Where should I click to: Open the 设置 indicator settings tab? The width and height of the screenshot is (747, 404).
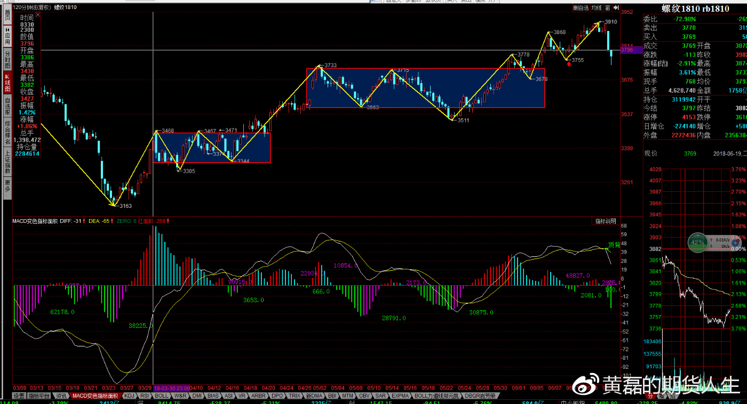click(19, 396)
